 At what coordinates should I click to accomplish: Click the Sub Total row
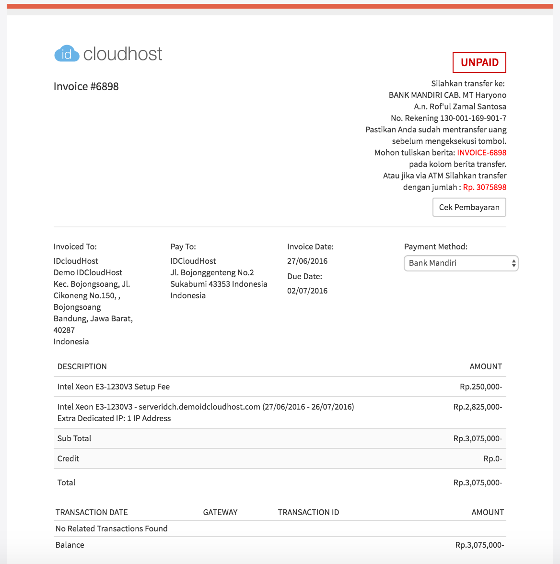pyautogui.click(x=74, y=438)
